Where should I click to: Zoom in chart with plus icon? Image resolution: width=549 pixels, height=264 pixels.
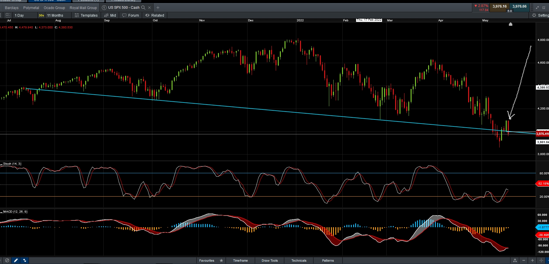(533, 260)
